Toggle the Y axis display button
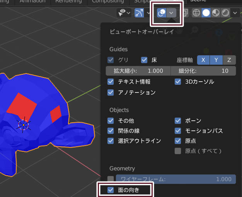 [x=216, y=60]
